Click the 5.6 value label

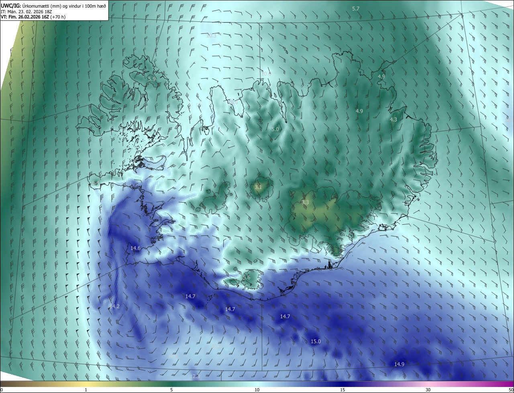tap(247, 277)
